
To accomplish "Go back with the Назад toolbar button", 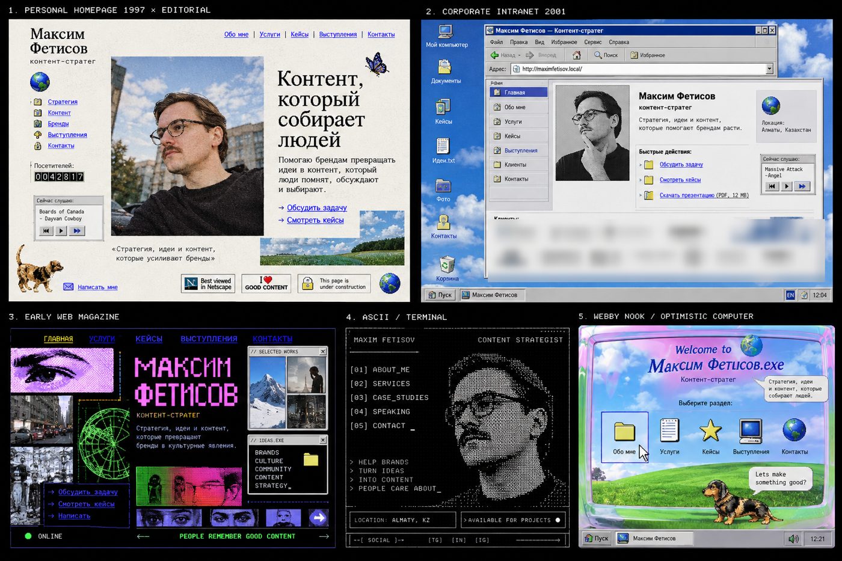I will point(504,55).
